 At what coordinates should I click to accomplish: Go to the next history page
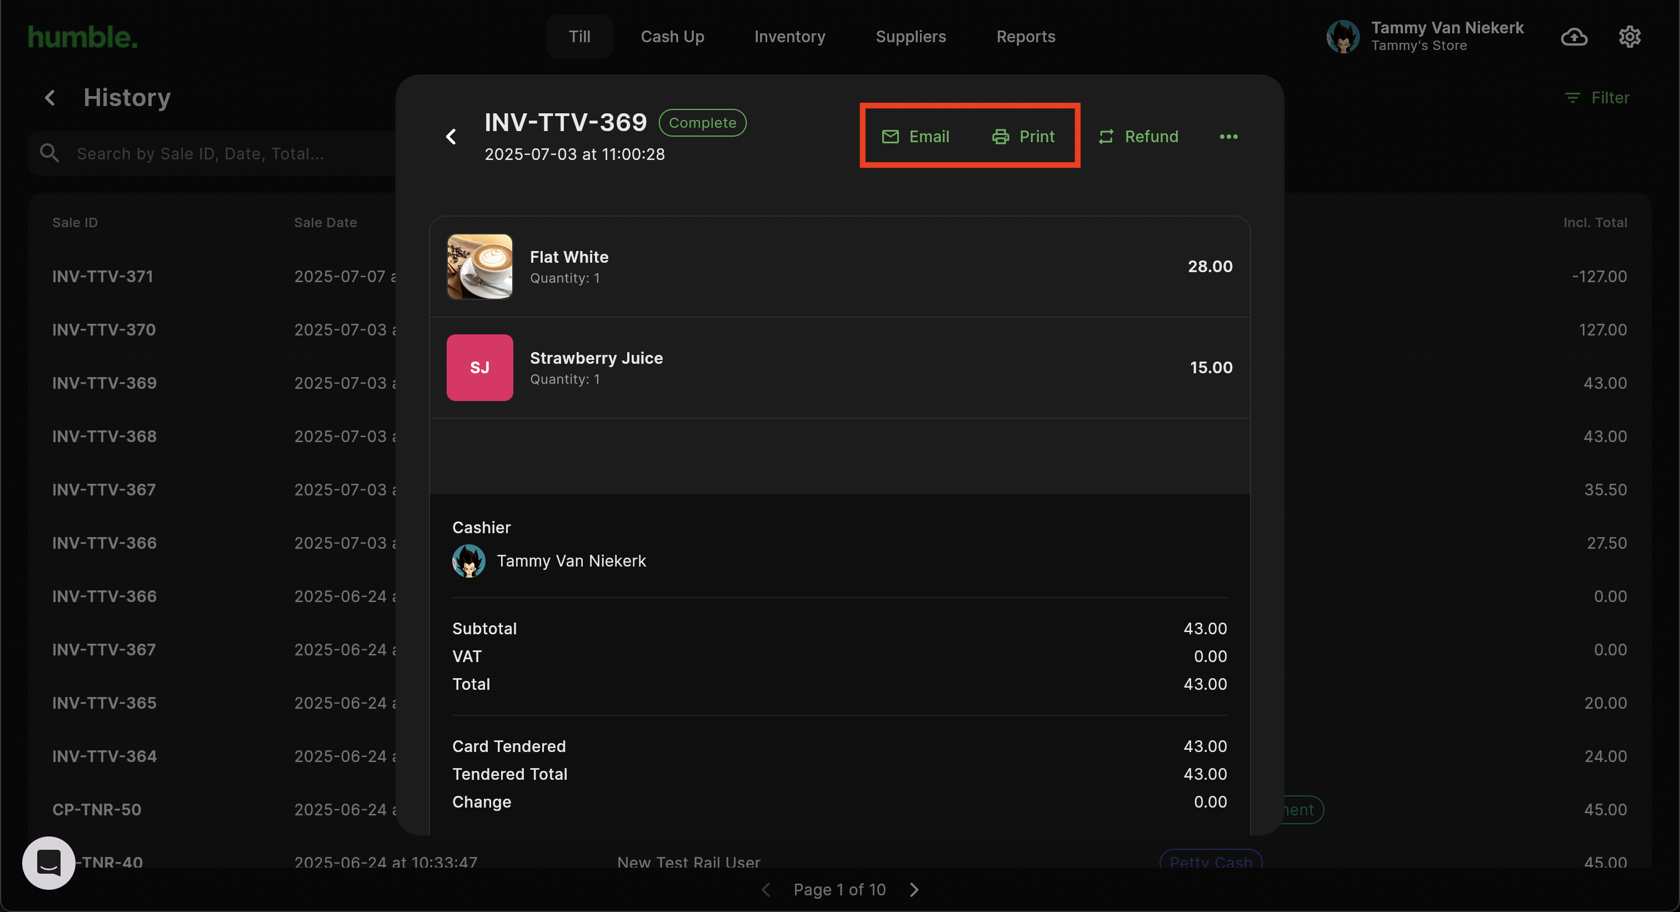click(x=914, y=890)
